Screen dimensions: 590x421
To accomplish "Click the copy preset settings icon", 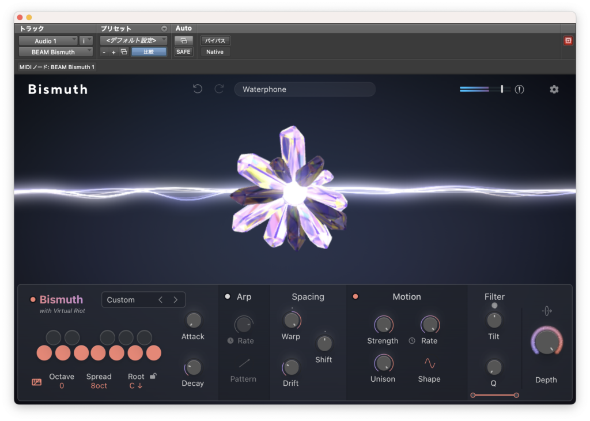I will 124,52.
